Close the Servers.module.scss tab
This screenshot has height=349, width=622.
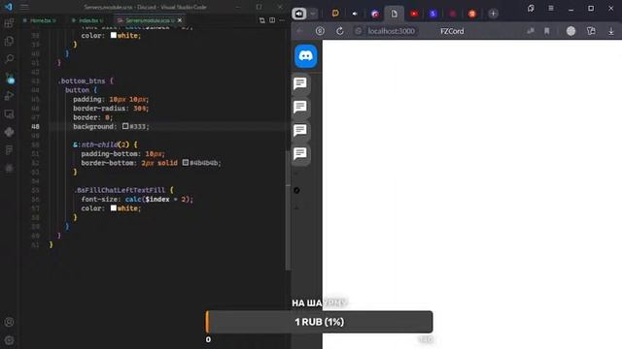180,20
